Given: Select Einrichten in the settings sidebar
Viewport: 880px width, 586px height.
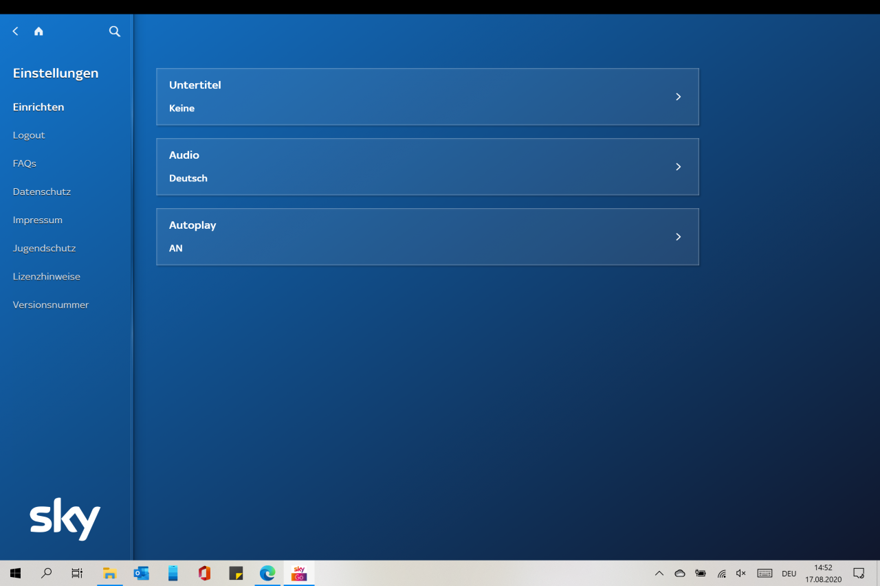Looking at the screenshot, I should [38, 107].
